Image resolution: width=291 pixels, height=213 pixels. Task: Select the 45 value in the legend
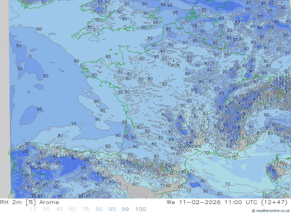(x=59, y=209)
